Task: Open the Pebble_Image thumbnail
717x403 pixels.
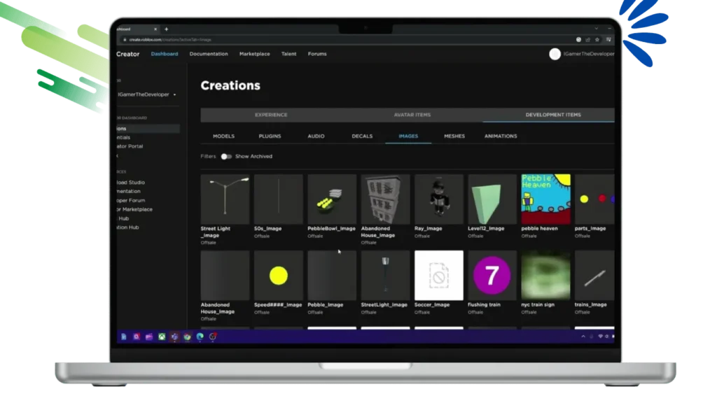Action: tap(332, 276)
